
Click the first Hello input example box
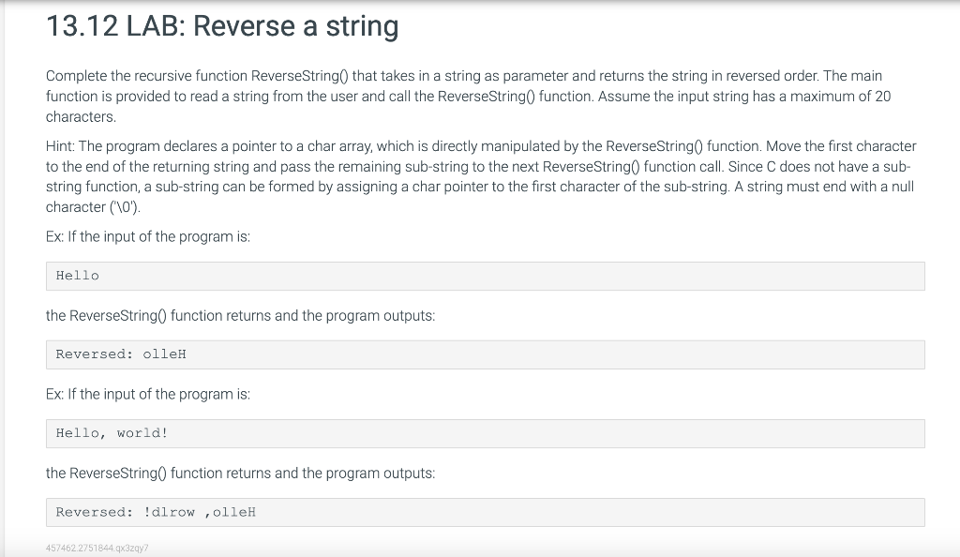coord(485,276)
